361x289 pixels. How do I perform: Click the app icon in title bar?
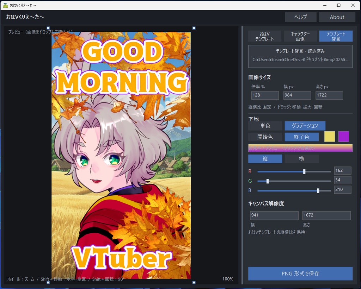(6, 5)
